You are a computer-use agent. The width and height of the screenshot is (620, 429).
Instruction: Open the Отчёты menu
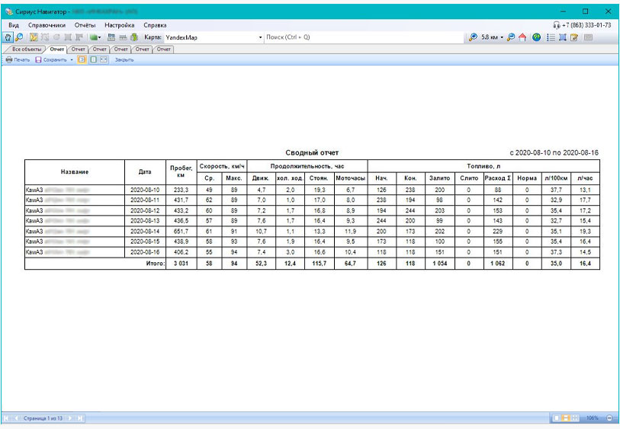(85, 25)
